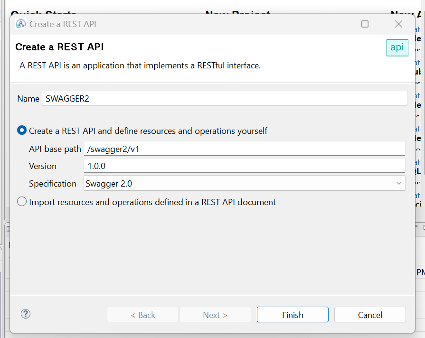Click the teal "api" badge icon
425x338 pixels.
[x=397, y=47]
